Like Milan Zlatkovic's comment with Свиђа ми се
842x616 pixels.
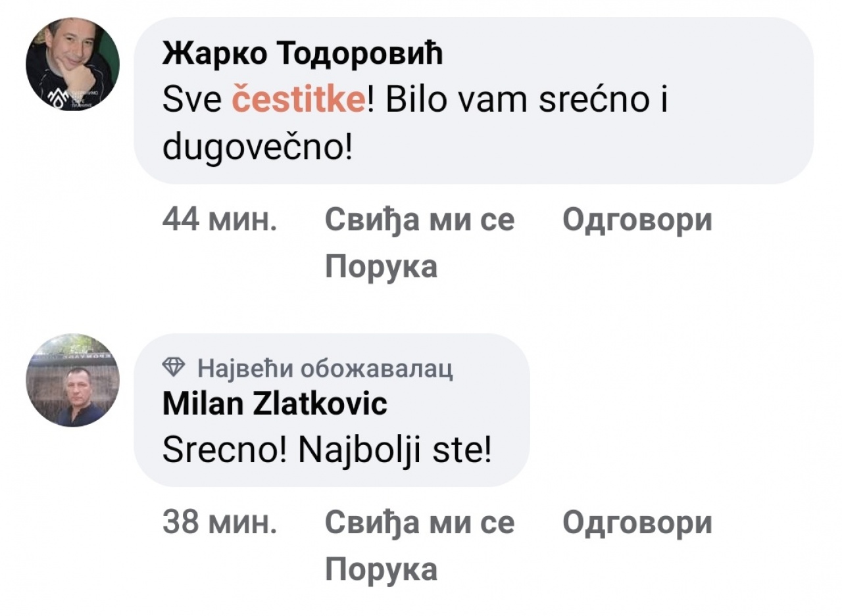(x=420, y=523)
